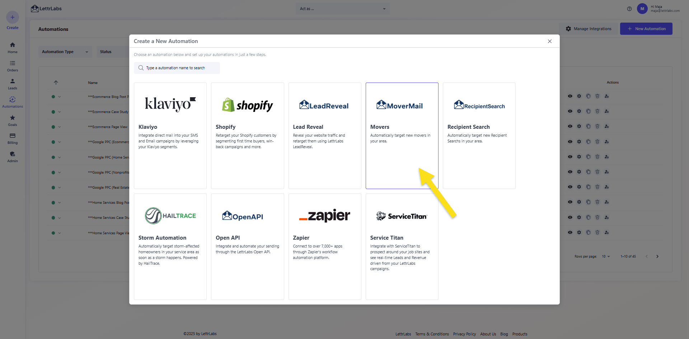Expand the Google PPC (Real Estate row chevron
This screenshot has height=339, width=689.
click(60, 188)
